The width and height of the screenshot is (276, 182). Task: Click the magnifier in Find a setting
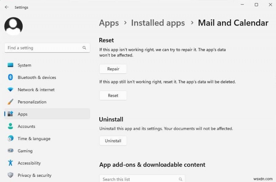84,48
